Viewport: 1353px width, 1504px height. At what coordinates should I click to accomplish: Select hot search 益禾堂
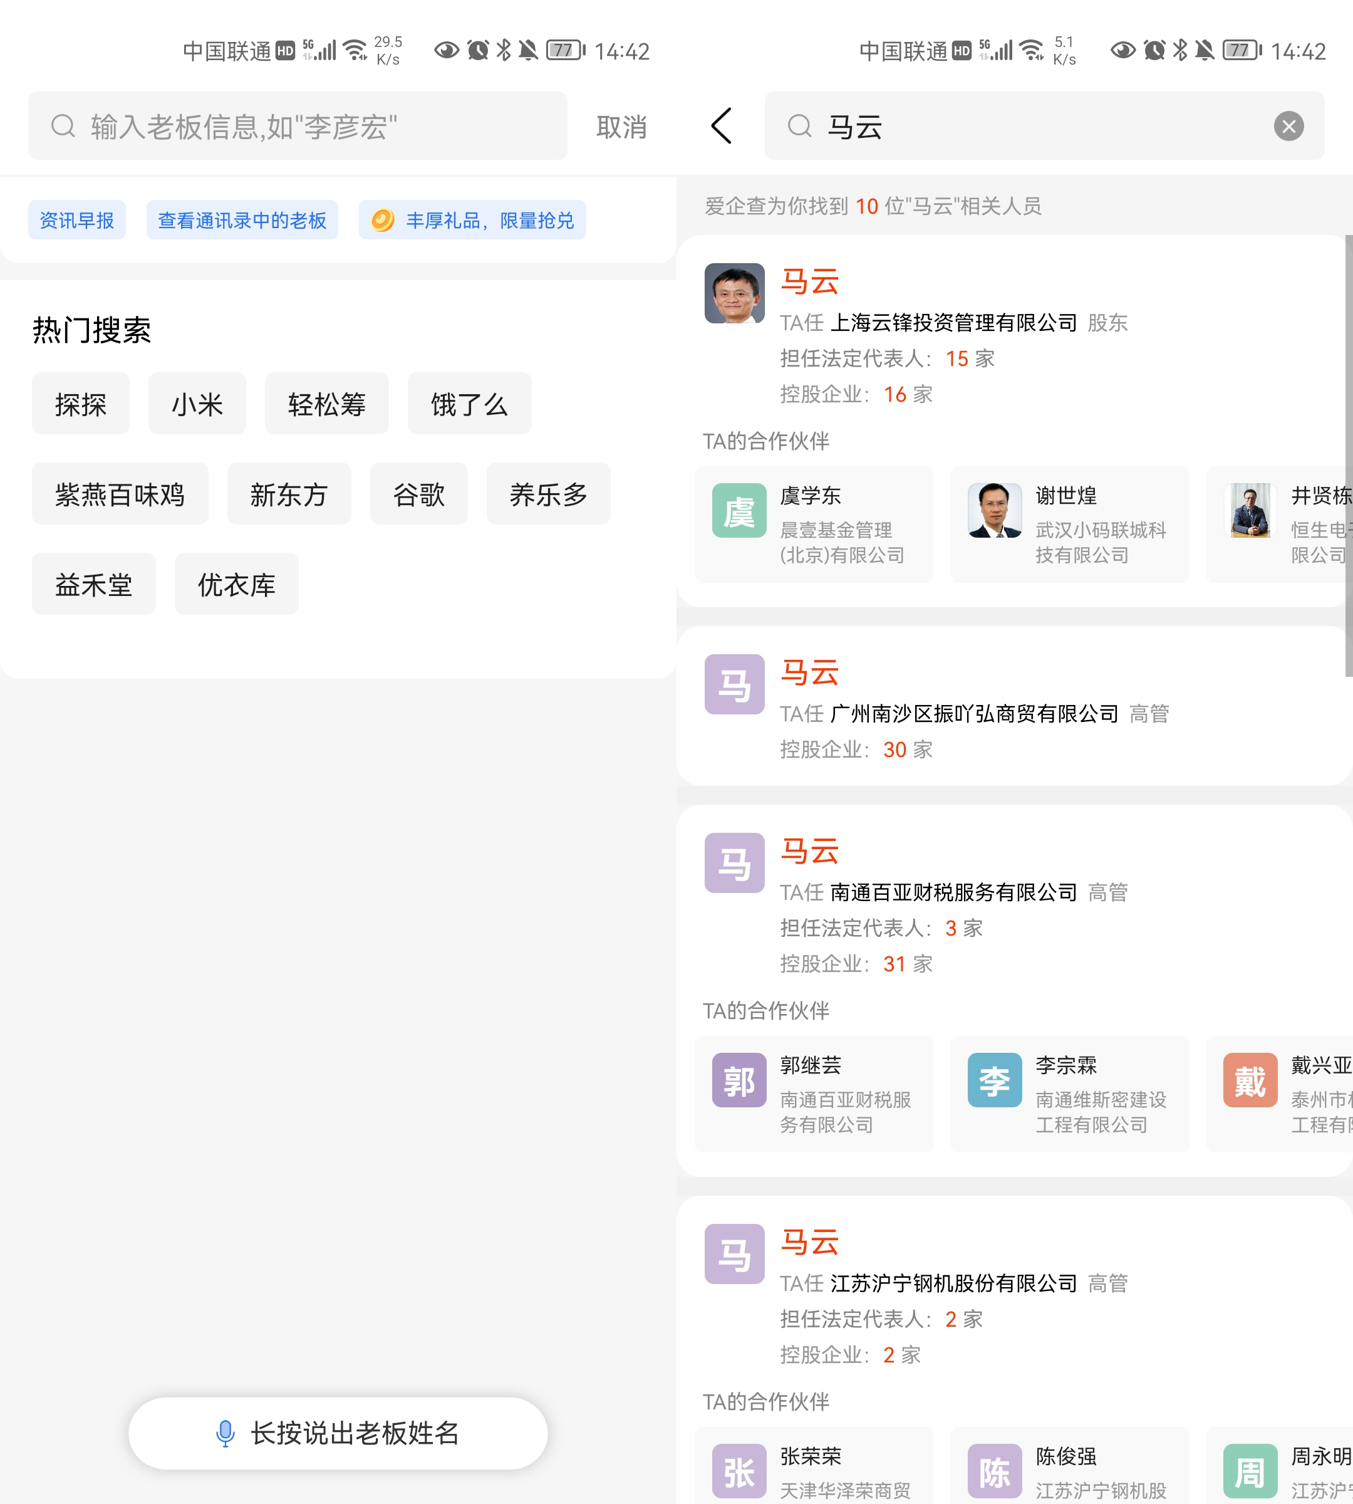point(94,584)
